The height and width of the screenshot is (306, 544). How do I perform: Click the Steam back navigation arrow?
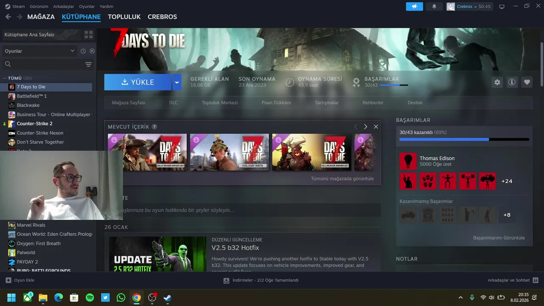click(x=8, y=17)
